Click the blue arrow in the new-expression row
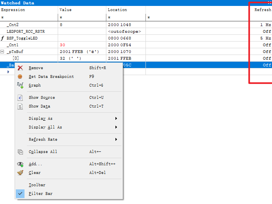 pyautogui.click(x=8, y=72)
